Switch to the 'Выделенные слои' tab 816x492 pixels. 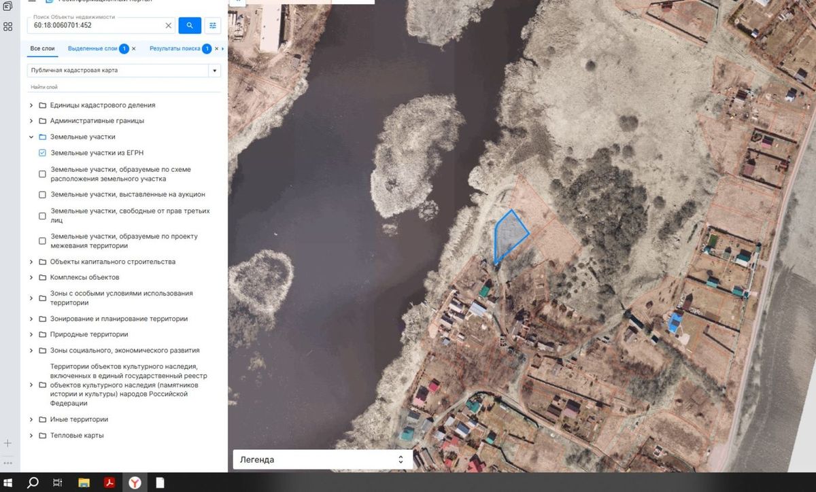point(92,49)
